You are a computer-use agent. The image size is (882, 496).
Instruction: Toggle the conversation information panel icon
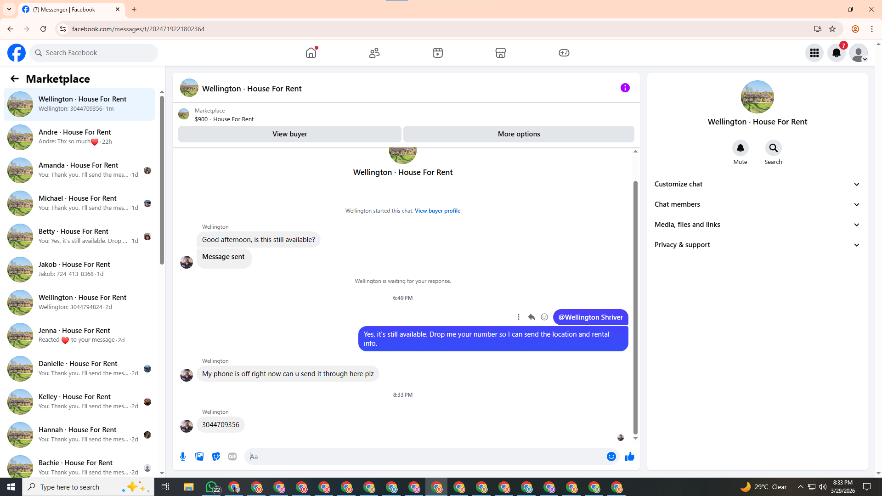point(625,88)
